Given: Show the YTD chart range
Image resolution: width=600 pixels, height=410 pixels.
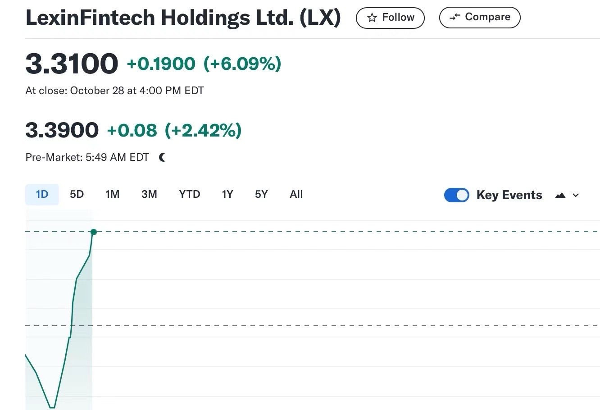Looking at the screenshot, I should pyautogui.click(x=189, y=194).
